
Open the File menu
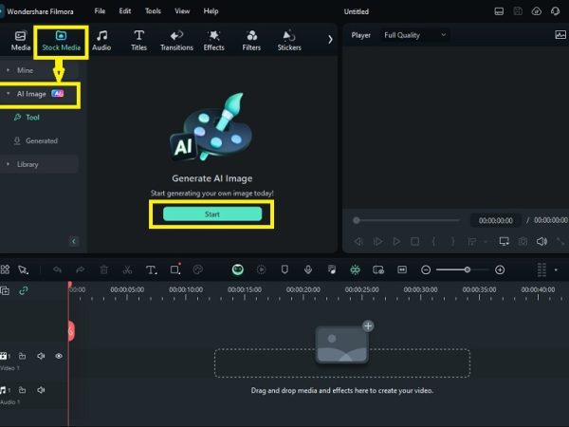click(100, 11)
